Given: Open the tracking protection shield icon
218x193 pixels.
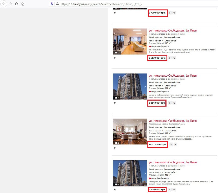Looking at the screenshot, I should (52, 4).
